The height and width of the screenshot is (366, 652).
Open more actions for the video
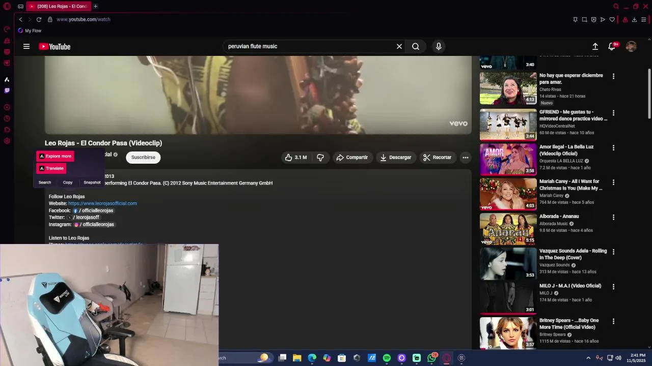click(x=465, y=158)
